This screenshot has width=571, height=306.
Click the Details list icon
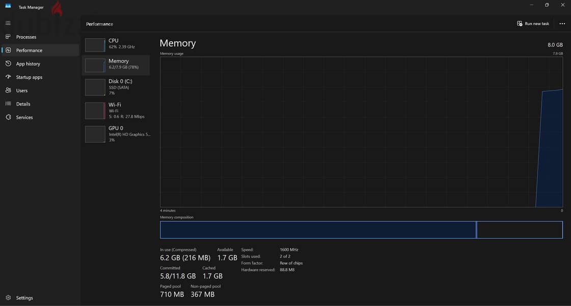(8, 104)
